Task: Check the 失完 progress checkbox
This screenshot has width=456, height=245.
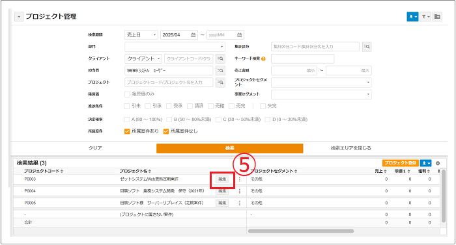Action: (263, 106)
